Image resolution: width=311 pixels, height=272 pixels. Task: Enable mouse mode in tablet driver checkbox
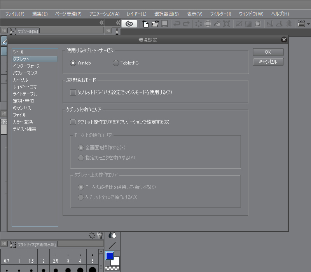pos(73,92)
